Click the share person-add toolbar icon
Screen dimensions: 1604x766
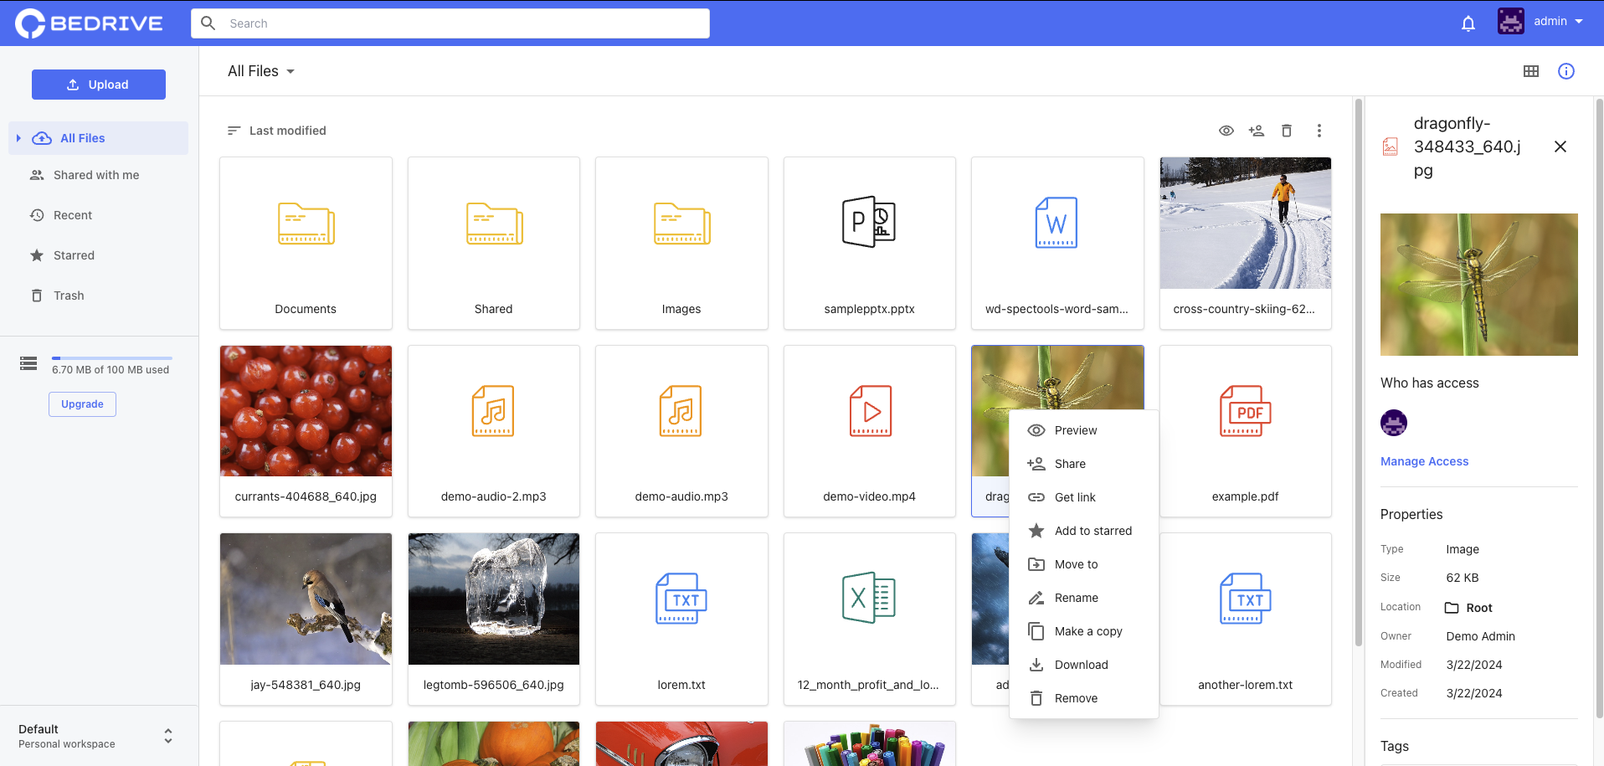(1256, 131)
